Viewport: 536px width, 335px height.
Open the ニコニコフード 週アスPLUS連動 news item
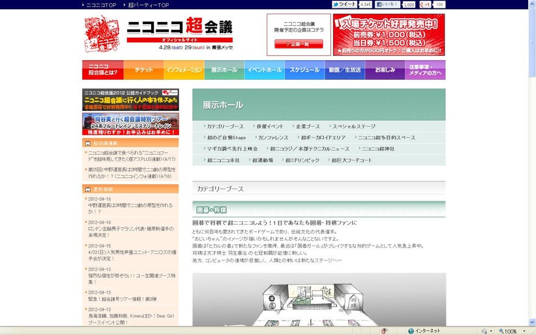point(132,156)
